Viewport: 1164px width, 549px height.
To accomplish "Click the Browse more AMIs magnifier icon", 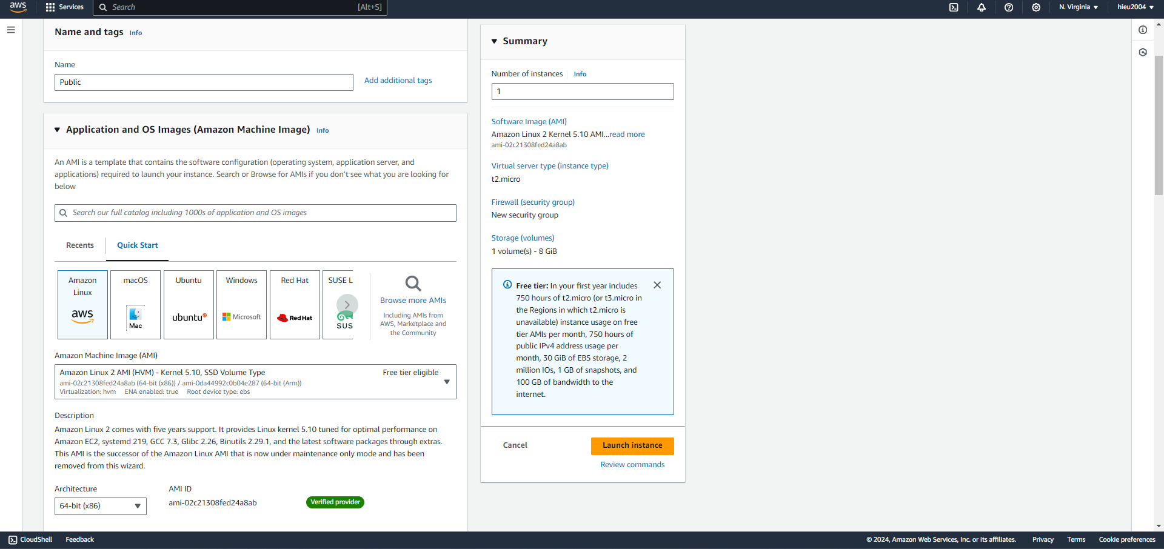I will (413, 284).
